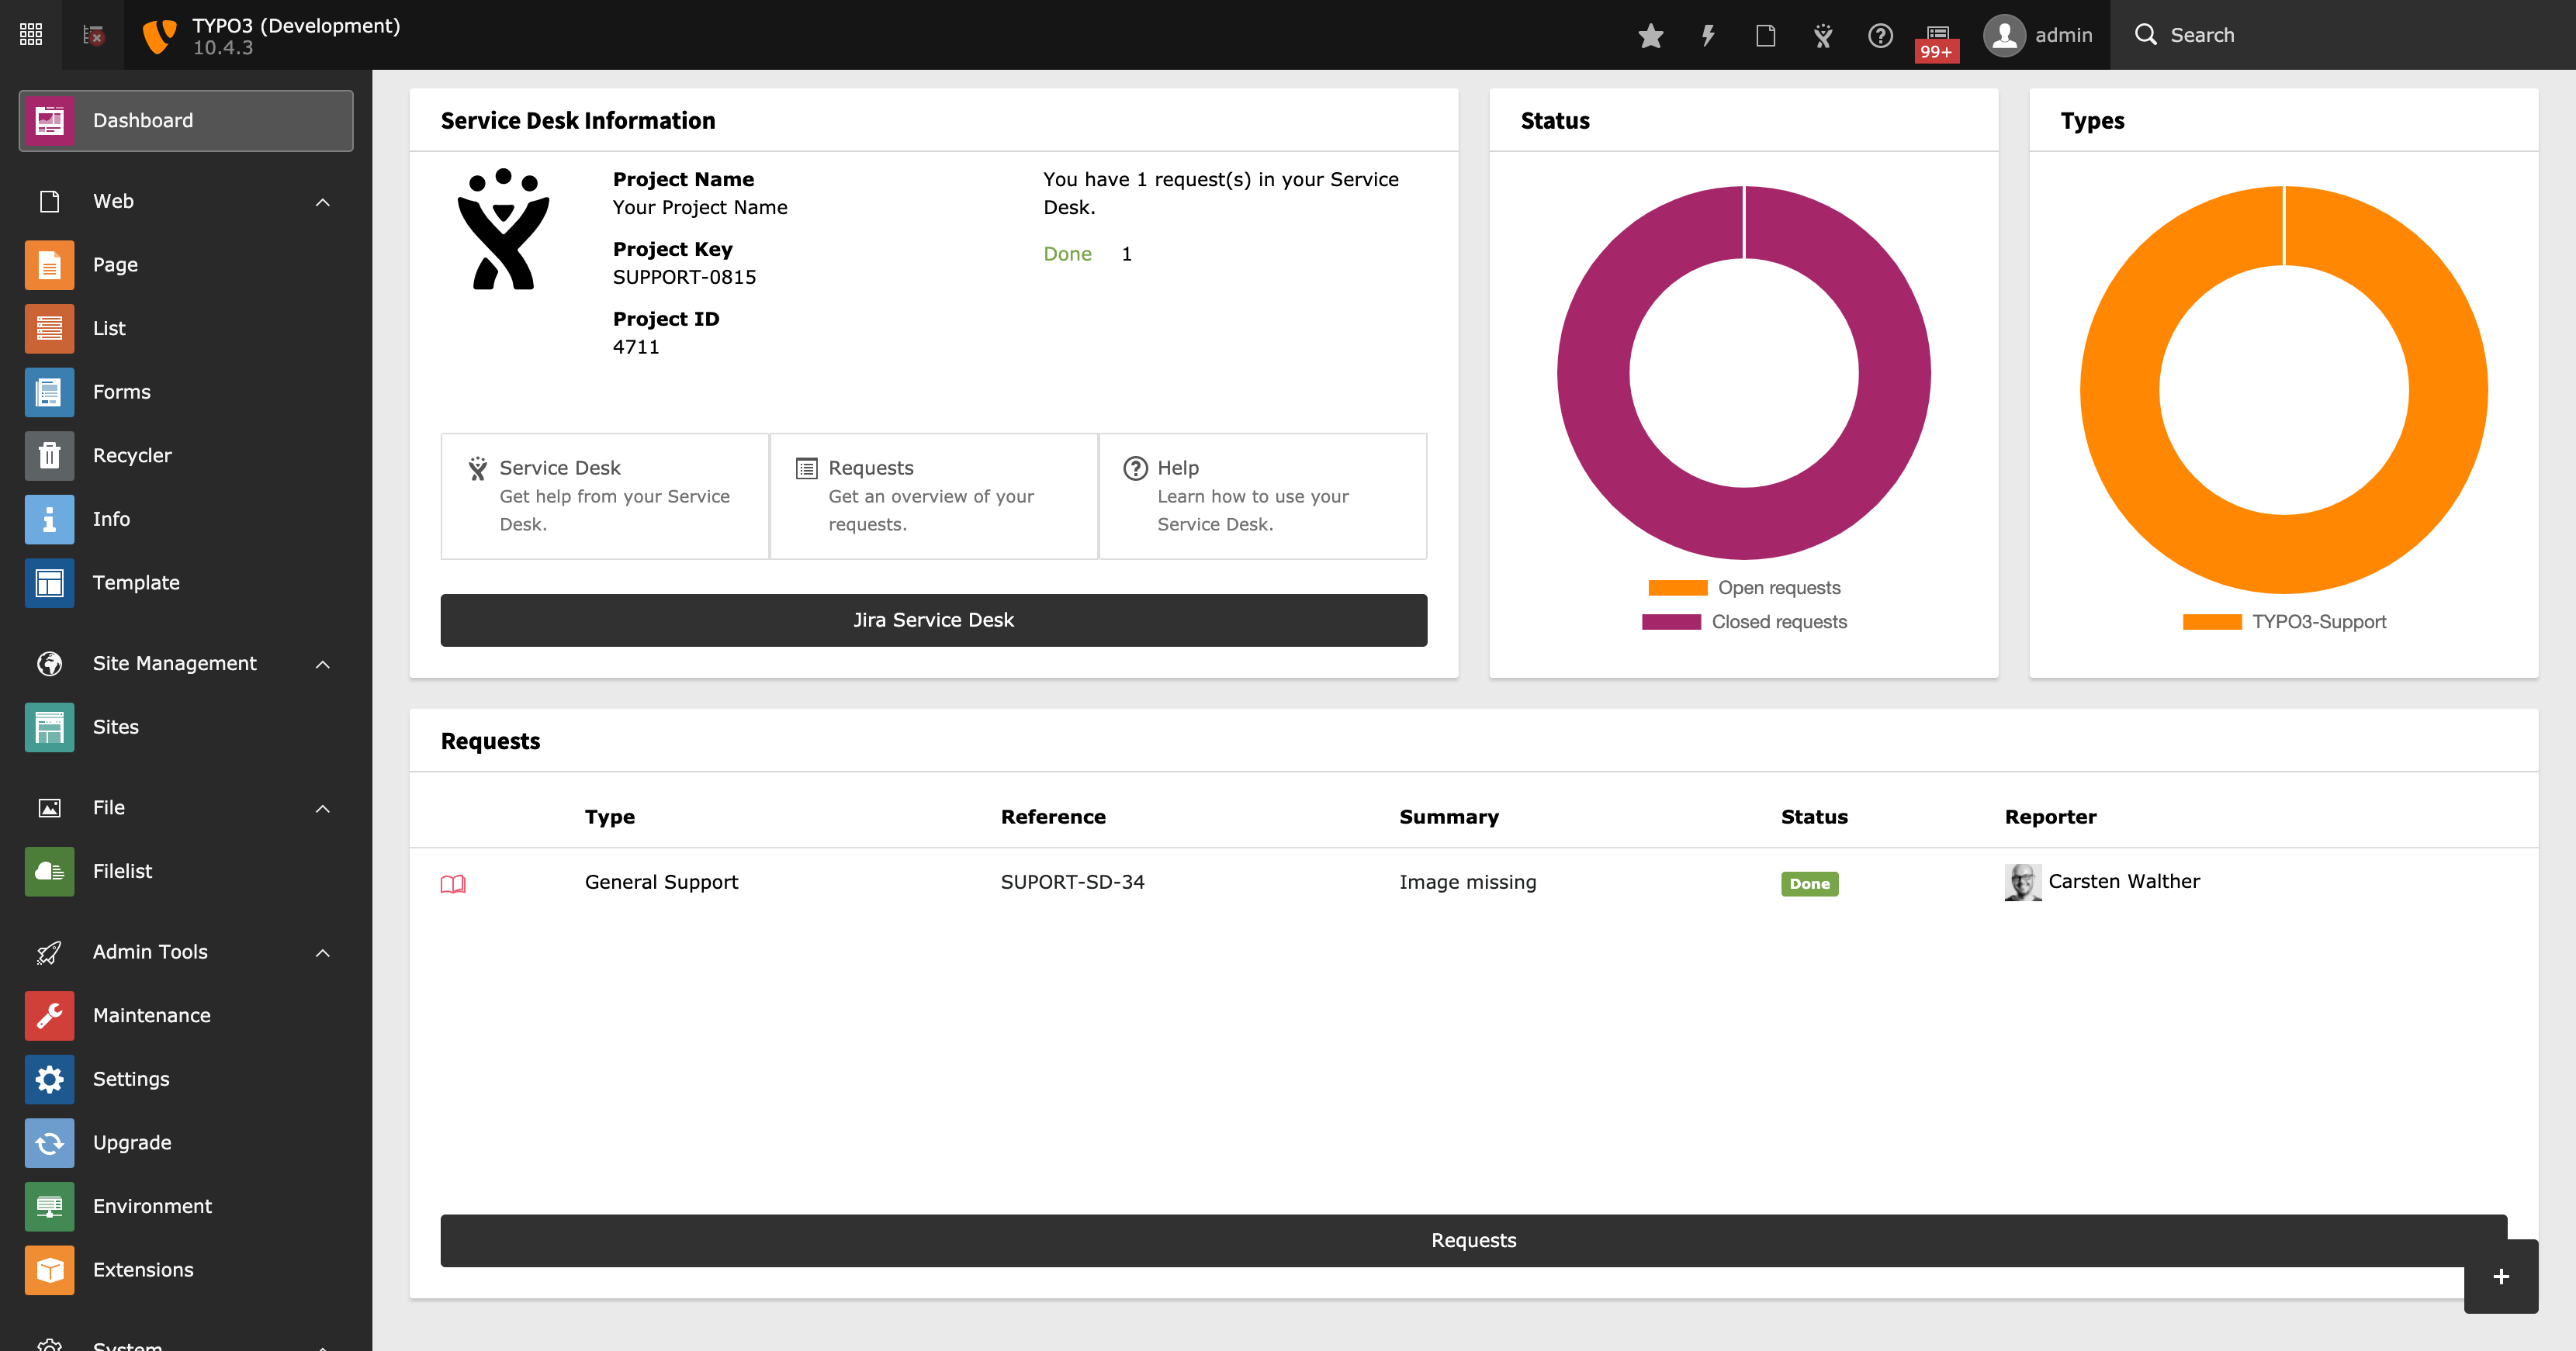2576x1351 pixels.
Task: Open the module menu grid icon
Action: 31,35
